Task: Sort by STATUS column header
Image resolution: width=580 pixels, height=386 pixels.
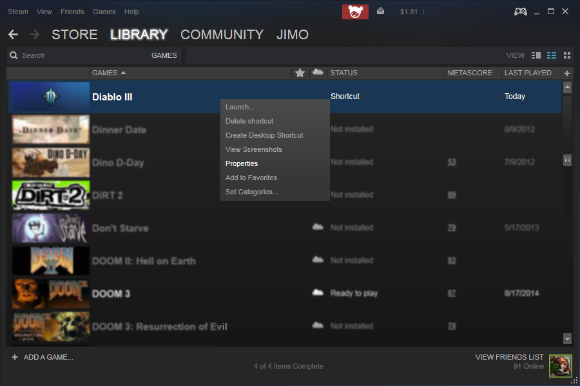Action: click(x=344, y=73)
